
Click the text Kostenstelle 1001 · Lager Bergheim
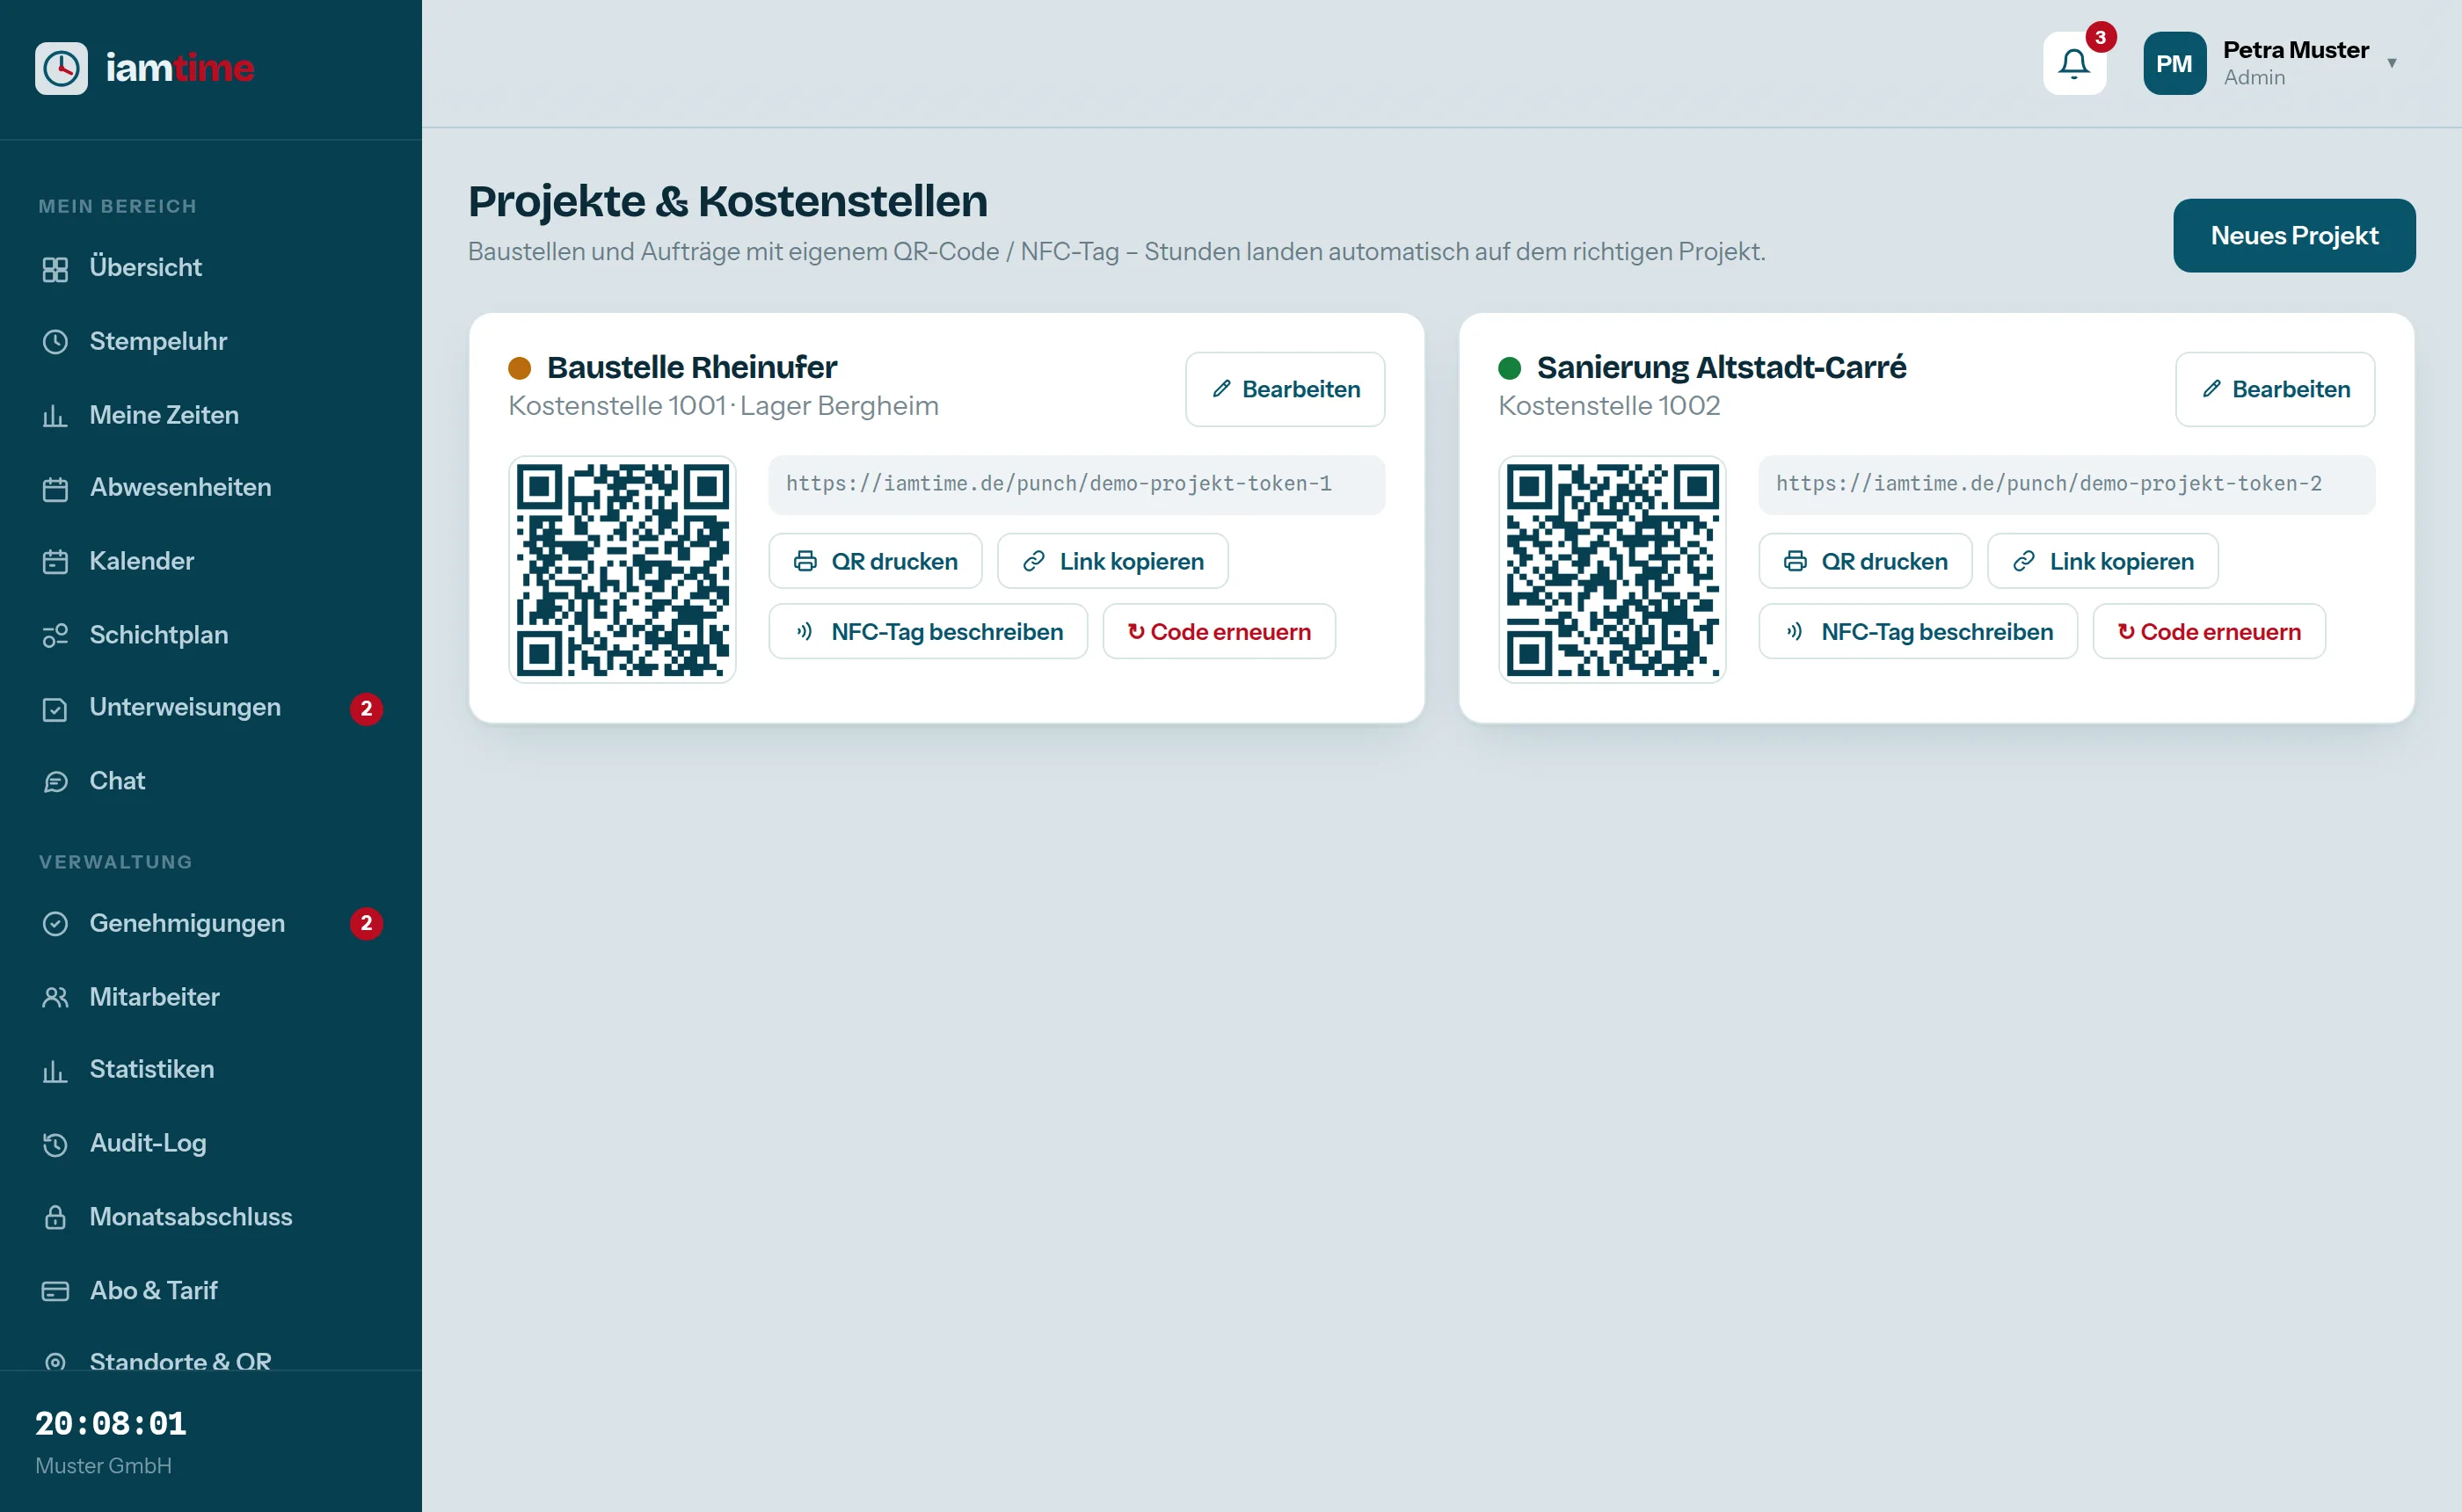(x=723, y=406)
